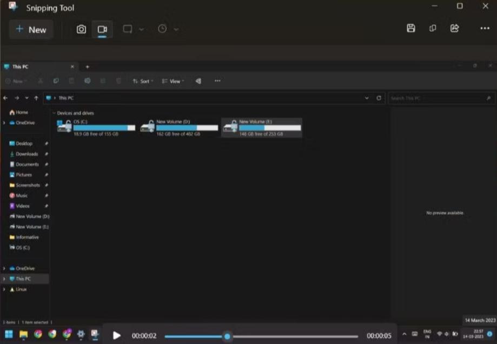Start a new snip with New button
This screenshot has height=344, width=497.
[31, 29]
